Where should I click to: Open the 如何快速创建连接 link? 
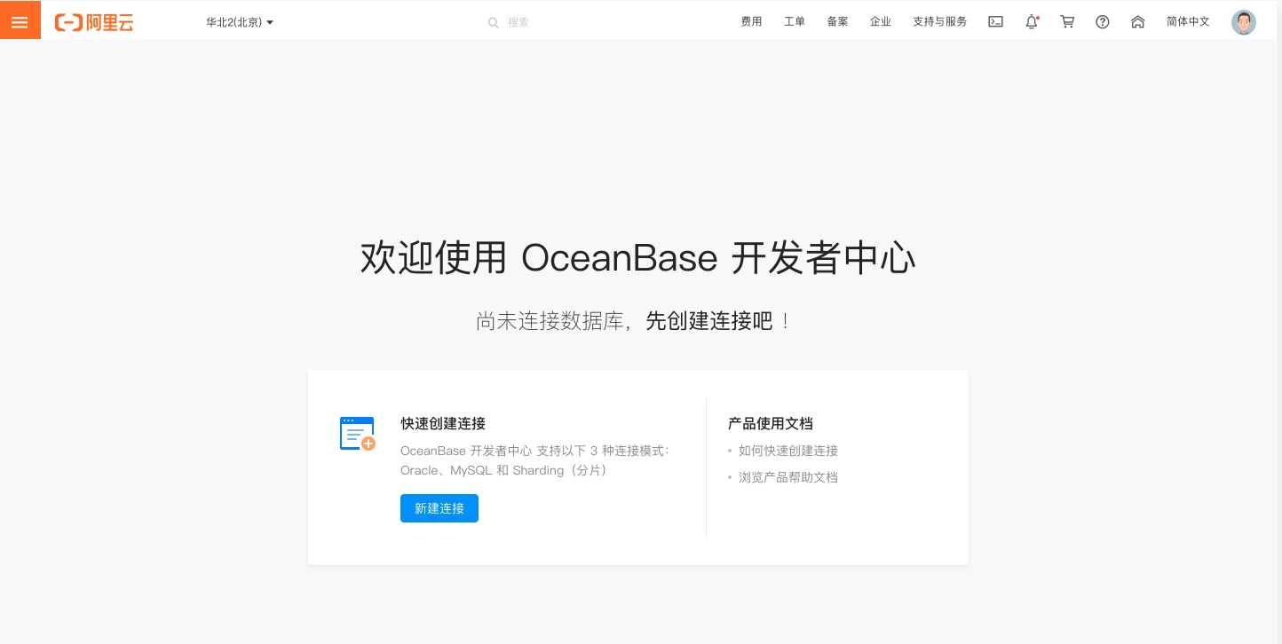788,451
